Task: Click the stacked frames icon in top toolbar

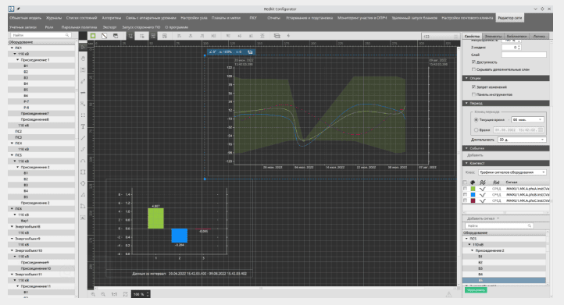Action: tap(277, 36)
